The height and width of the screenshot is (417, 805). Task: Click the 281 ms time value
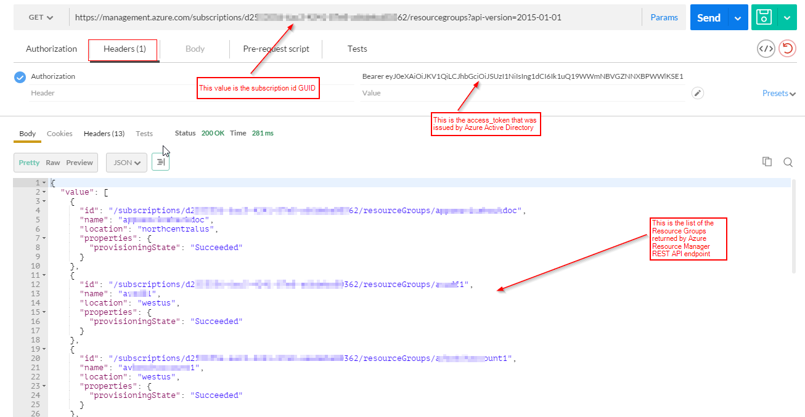263,134
